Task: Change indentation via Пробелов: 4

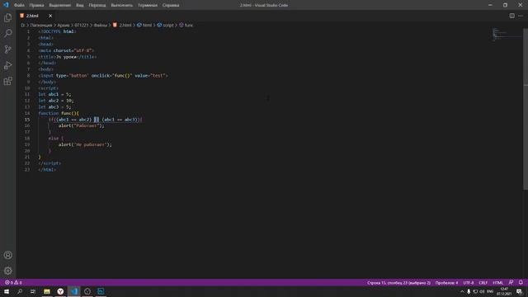Action: (x=446, y=282)
